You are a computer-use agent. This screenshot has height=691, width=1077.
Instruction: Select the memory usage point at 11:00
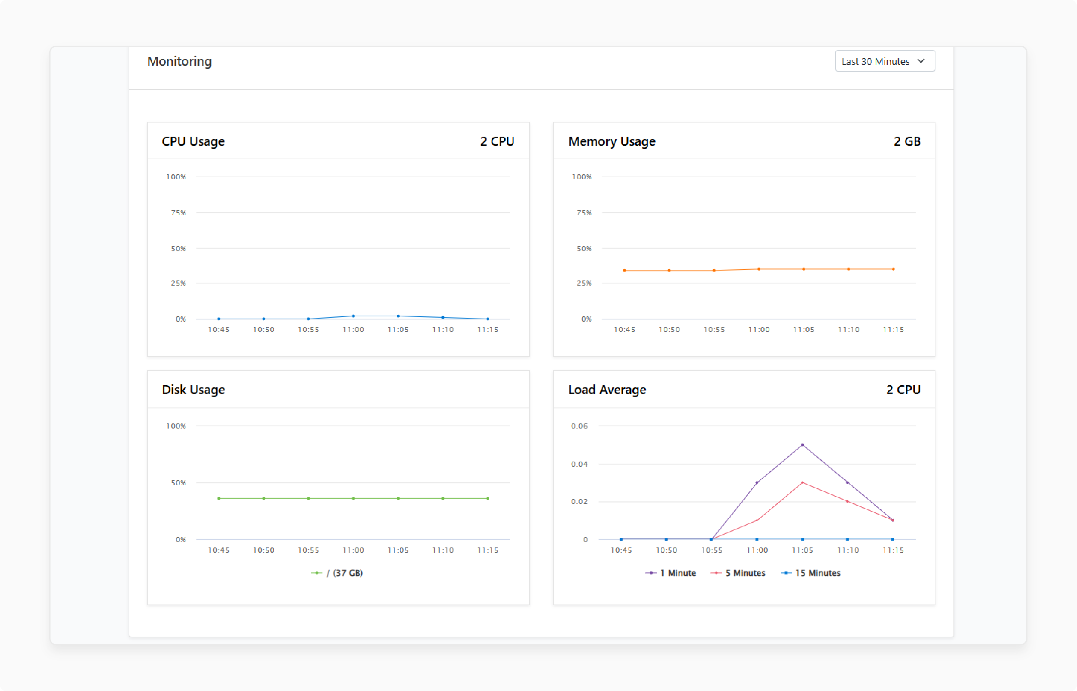pyautogui.click(x=759, y=269)
